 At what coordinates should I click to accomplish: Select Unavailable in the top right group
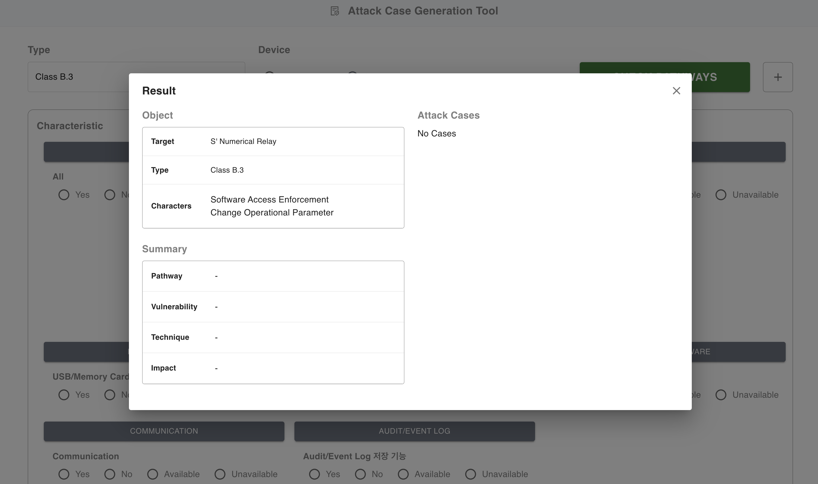(x=721, y=195)
